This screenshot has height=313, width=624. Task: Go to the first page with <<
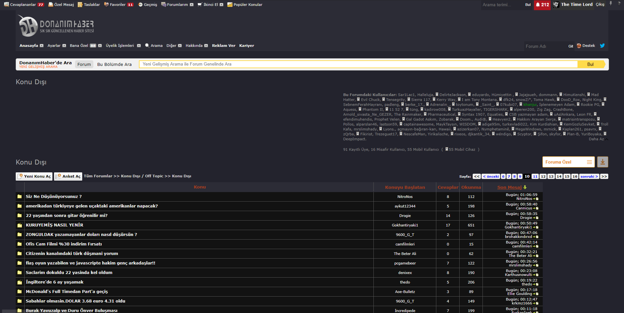(477, 176)
